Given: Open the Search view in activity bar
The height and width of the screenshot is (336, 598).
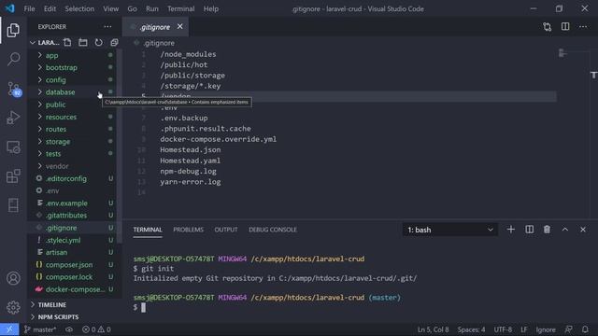Looking at the screenshot, I should point(13,59).
